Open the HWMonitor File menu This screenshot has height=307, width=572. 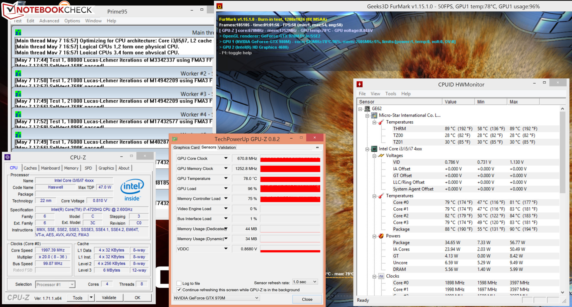(x=362, y=94)
